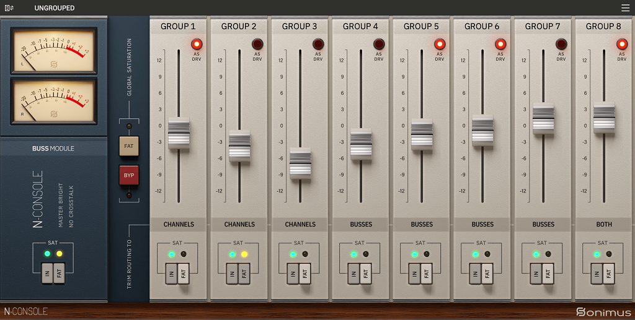Image resolution: width=635 pixels, height=320 pixels.
Task: Toggle Buss Module SAT IN switch
Action: pyautogui.click(x=47, y=274)
